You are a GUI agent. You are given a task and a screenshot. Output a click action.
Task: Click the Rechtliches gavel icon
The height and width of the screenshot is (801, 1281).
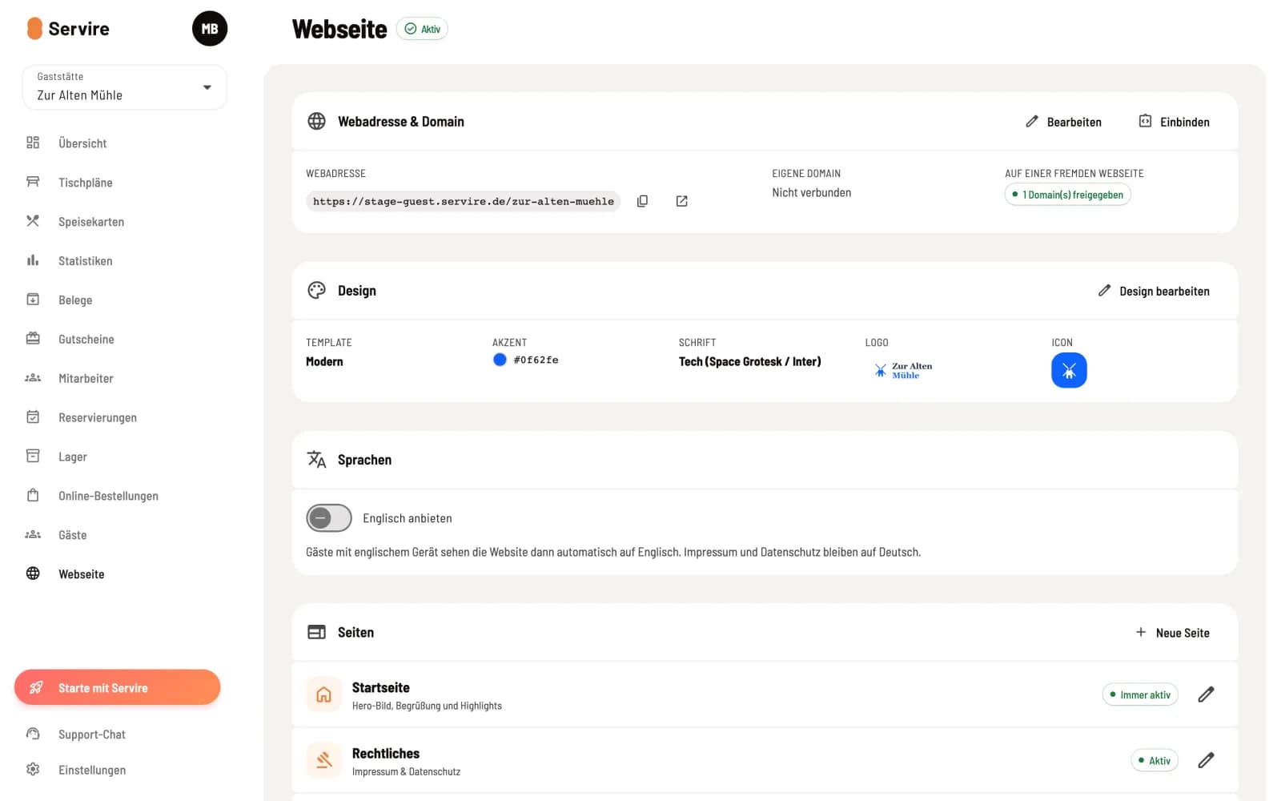[323, 760]
